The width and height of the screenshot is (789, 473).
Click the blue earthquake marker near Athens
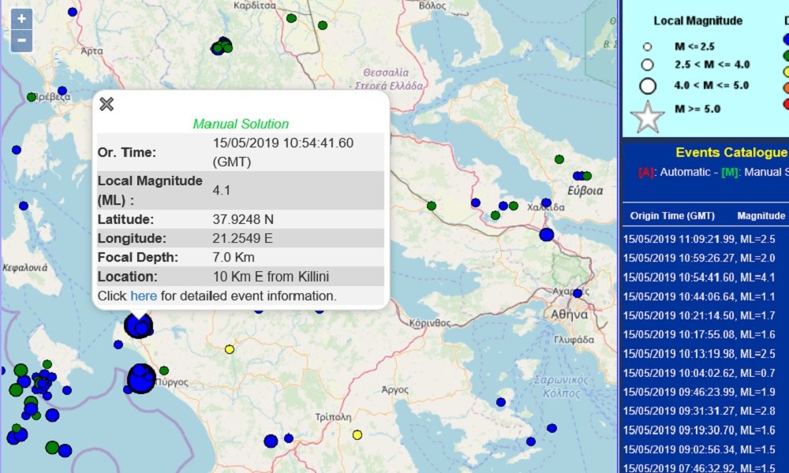pyautogui.click(x=577, y=293)
